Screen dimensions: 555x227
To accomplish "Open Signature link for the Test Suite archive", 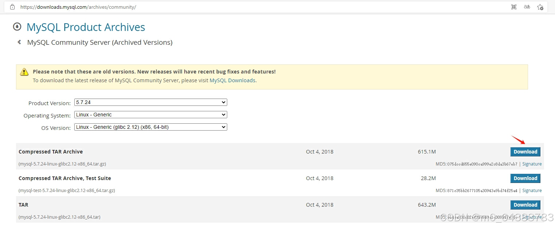I will 532,191.
